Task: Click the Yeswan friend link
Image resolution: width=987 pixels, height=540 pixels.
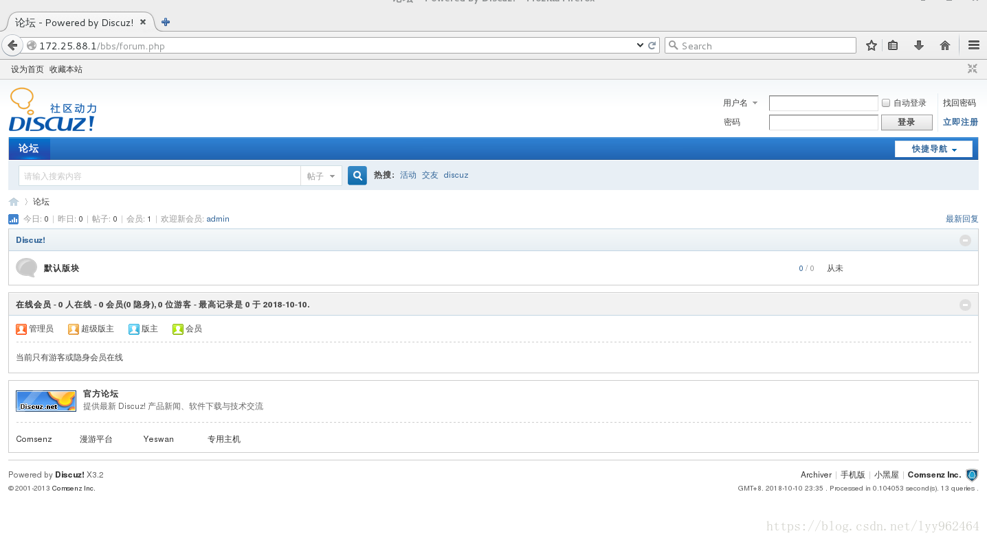Action: click(159, 439)
